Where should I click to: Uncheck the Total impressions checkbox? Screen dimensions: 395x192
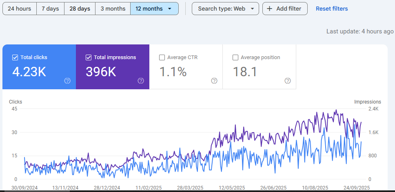tap(89, 57)
